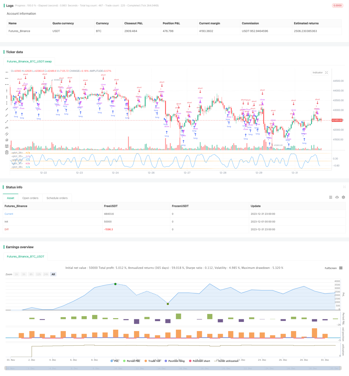Click the Current row link

tap(9, 214)
